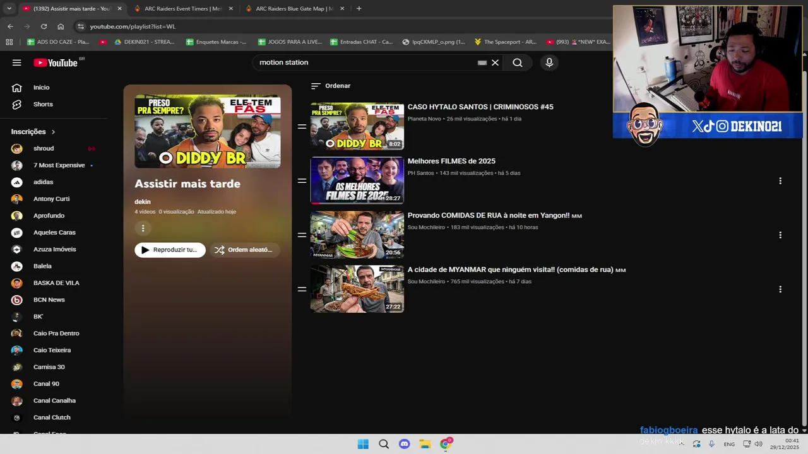Open Entradas CHAT bookmark
The image size is (808, 454).
[x=360, y=42]
